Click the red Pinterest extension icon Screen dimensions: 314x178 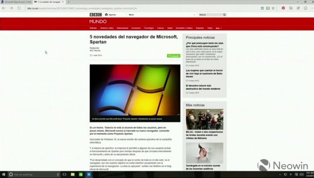(283, 8)
